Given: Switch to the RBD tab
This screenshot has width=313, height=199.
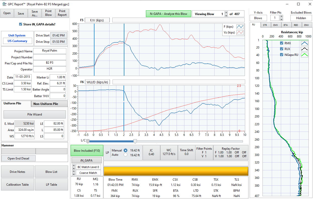Looking at the screenshot, I should 296,25.
